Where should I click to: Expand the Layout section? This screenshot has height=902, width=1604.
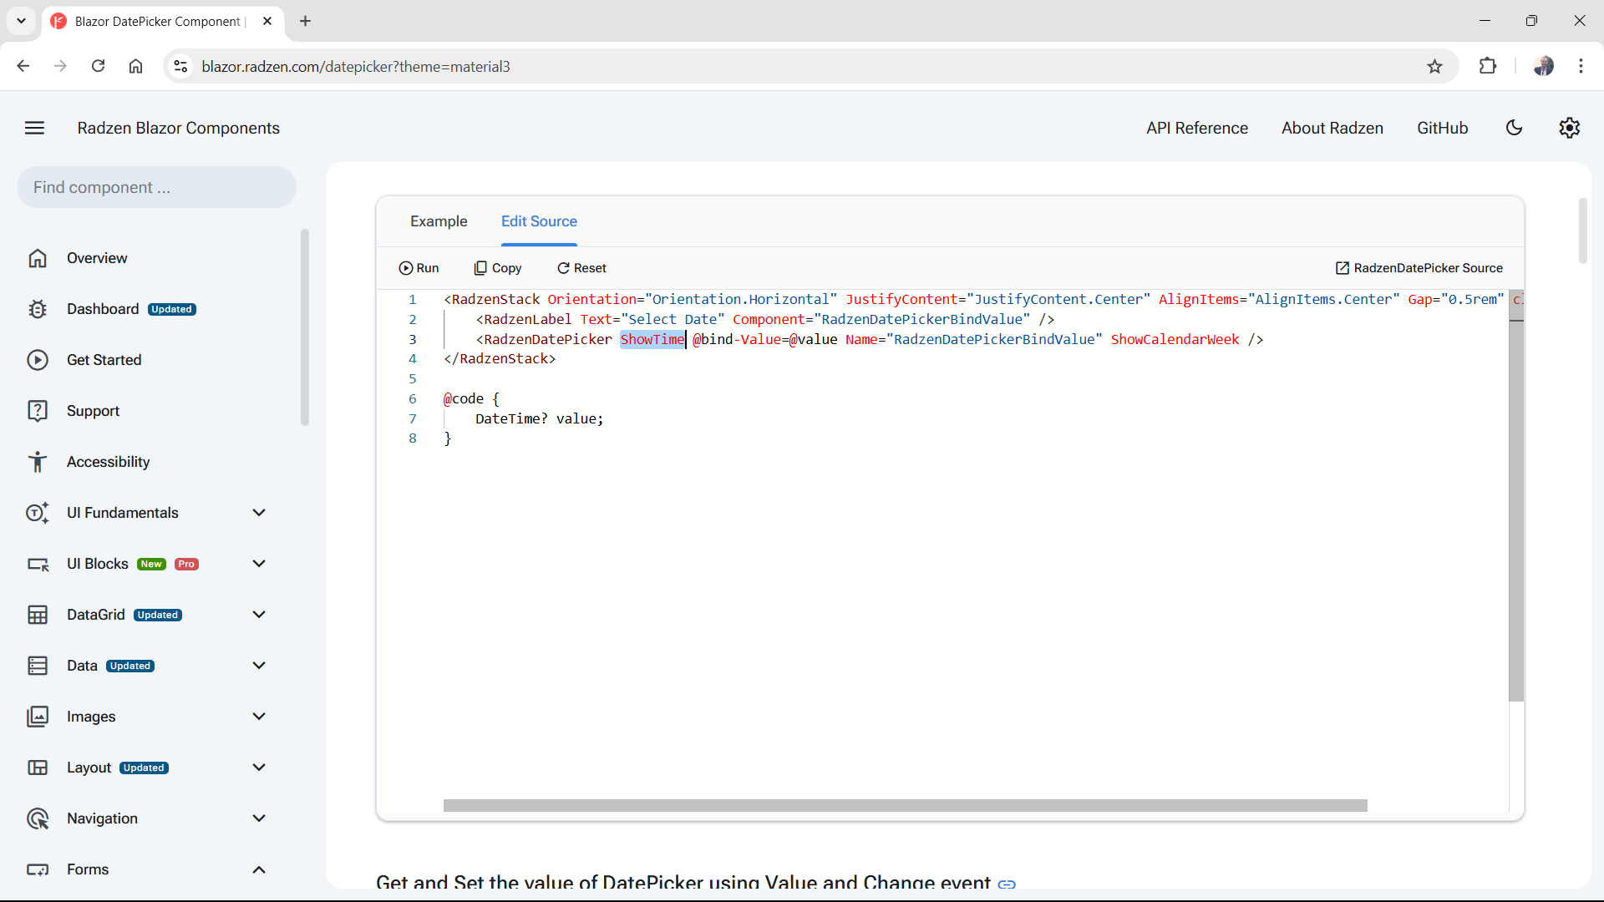click(x=259, y=768)
